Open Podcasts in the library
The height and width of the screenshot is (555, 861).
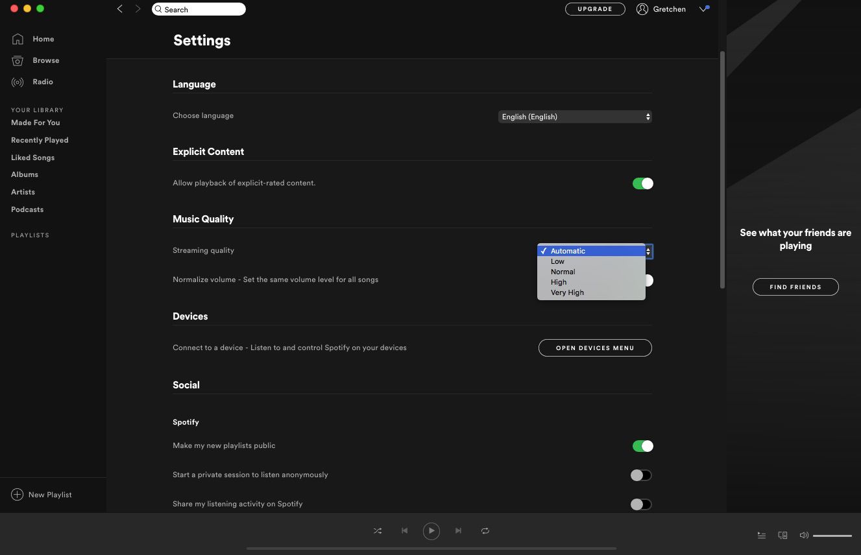click(x=27, y=209)
